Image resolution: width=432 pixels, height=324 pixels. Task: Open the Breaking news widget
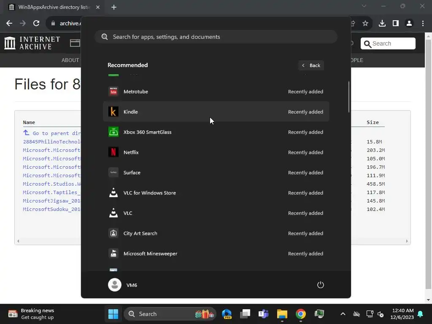(31, 314)
